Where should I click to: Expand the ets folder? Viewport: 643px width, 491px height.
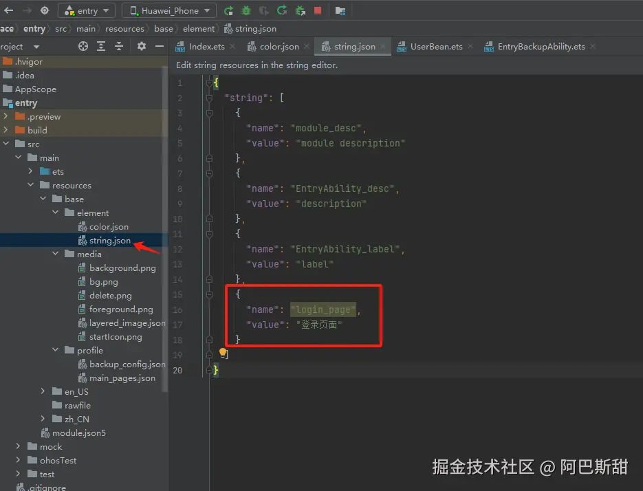click(x=31, y=171)
